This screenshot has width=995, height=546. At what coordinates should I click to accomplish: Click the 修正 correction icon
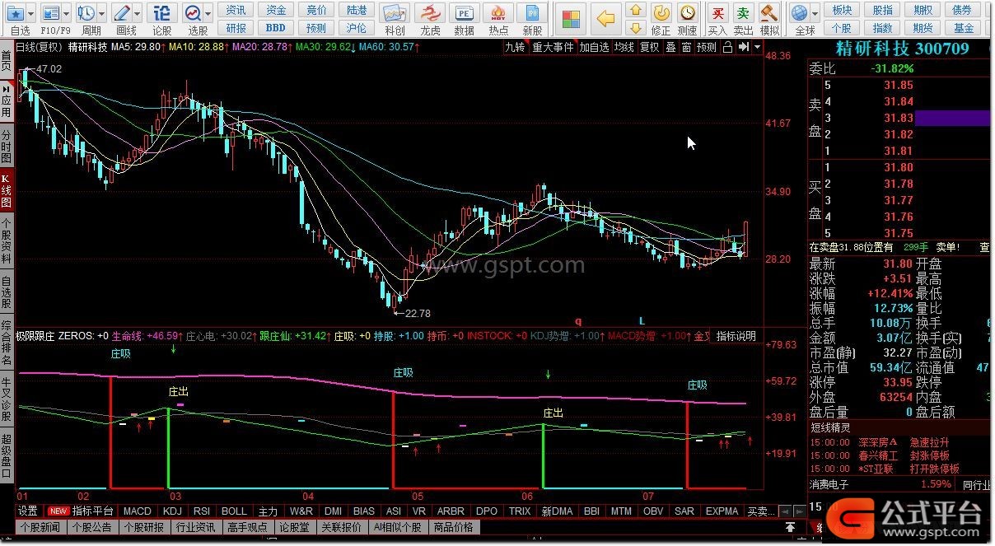661,13
